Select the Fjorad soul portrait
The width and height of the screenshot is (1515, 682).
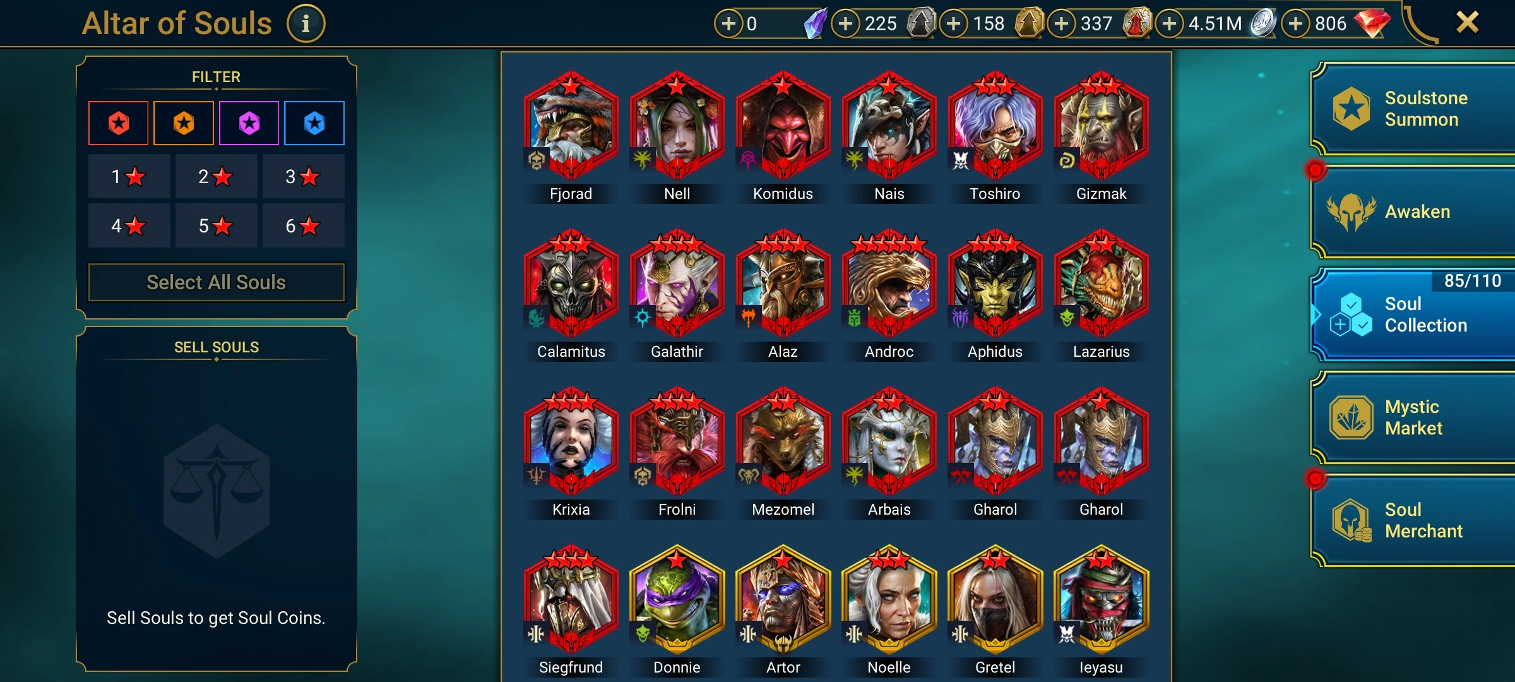click(x=571, y=126)
